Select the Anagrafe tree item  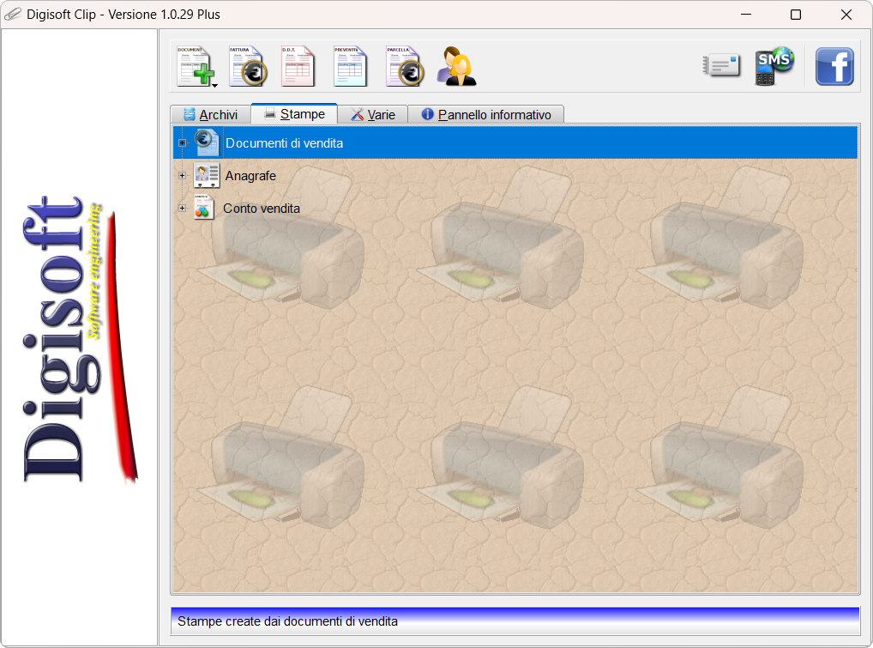tap(250, 176)
